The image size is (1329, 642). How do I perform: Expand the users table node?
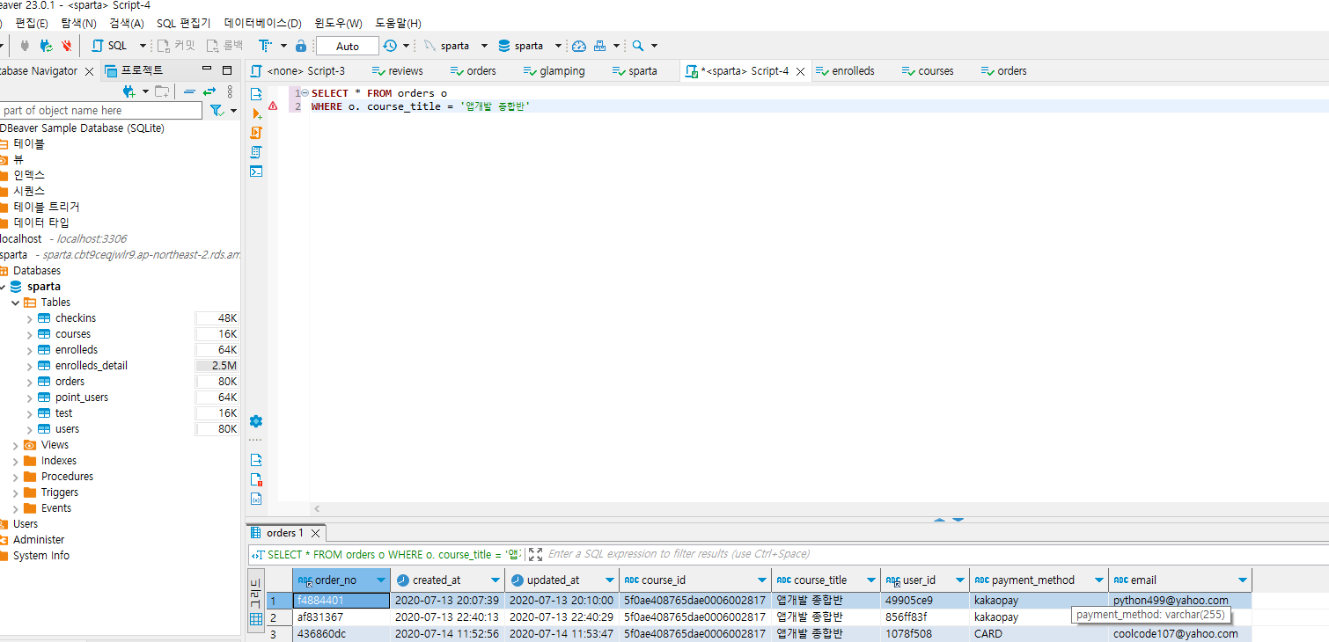[29, 429]
